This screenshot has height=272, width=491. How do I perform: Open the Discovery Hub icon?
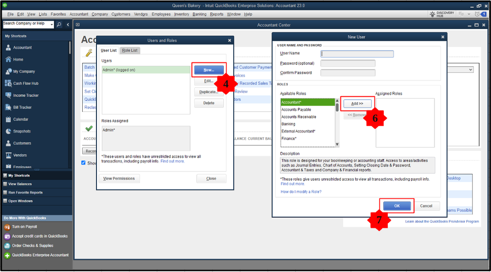[432, 14]
